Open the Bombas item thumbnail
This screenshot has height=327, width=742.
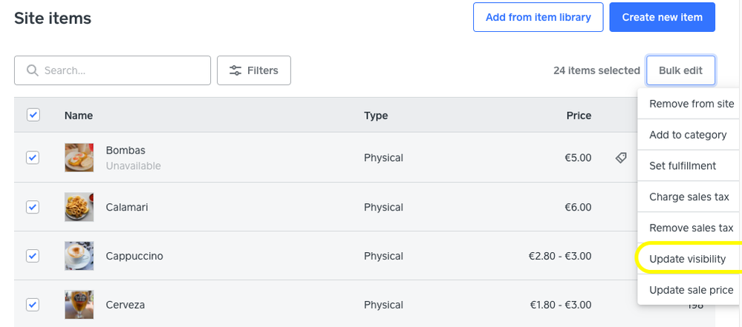coord(79,158)
